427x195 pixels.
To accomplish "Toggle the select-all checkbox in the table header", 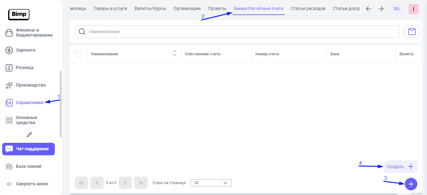I will coord(79,54).
